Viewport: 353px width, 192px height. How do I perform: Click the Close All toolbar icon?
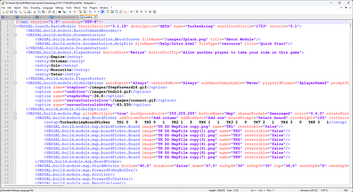24,12
